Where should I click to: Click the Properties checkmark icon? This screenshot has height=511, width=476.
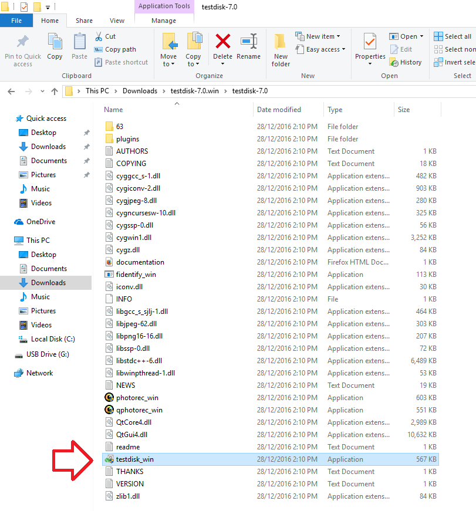(370, 42)
